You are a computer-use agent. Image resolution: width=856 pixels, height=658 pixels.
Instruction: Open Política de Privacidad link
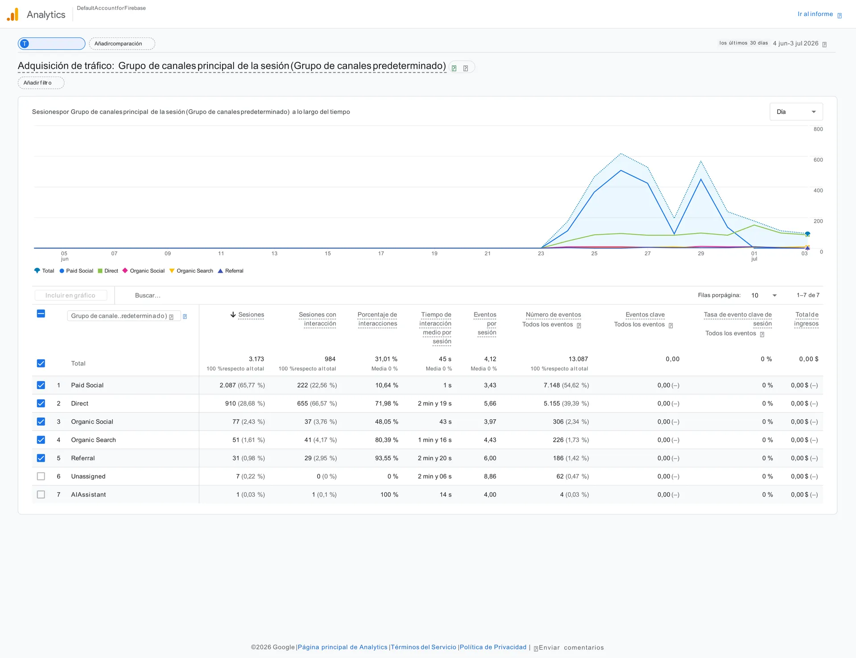(x=493, y=647)
